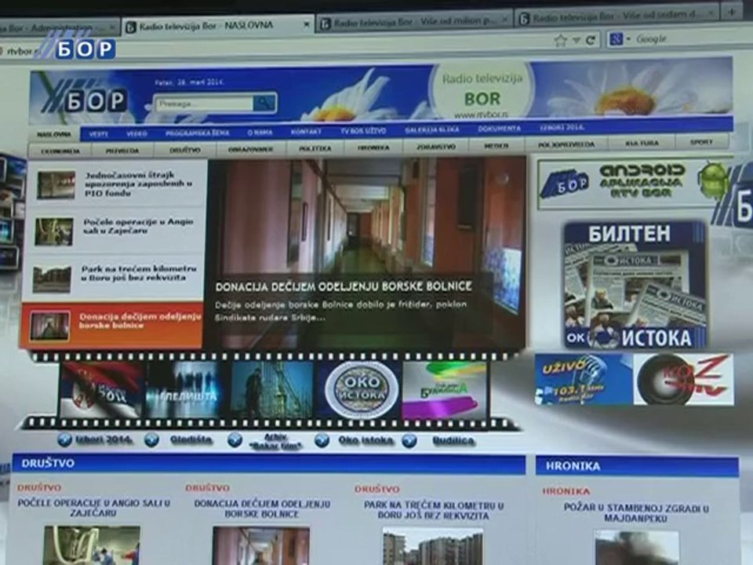Screen dimensions: 753x565
Task: Click arrow icon beside Oko istoka link
Action: coord(322,440)
